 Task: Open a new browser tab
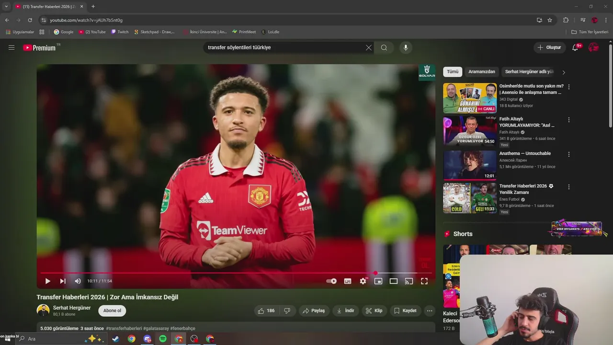93,7
